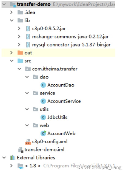
Task: Expand the mysql-connector-java jar node
Action: click(19, 45)
